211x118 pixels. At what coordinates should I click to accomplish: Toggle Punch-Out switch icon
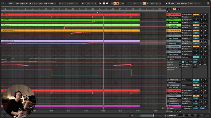pos(147,3)
